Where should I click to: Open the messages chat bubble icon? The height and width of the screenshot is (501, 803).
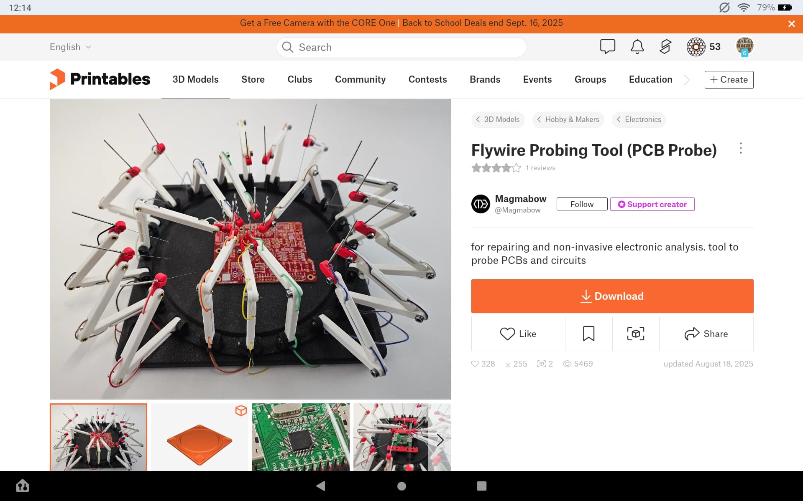point(607,46)
